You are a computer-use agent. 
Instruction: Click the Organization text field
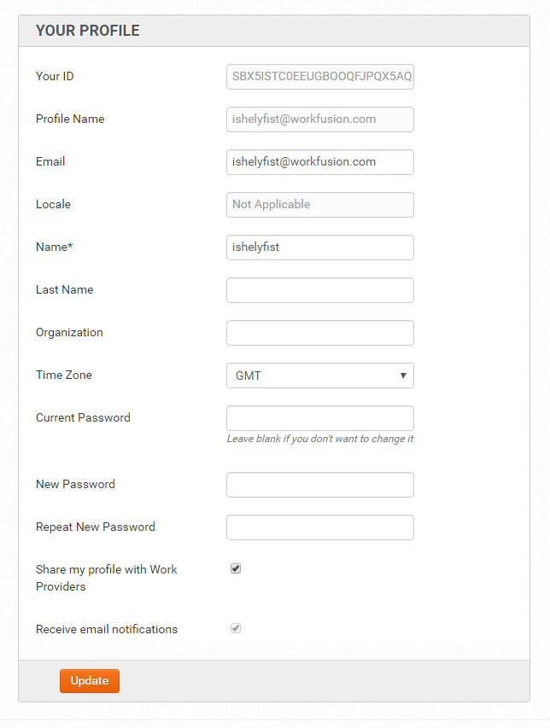tap(320, 333)
